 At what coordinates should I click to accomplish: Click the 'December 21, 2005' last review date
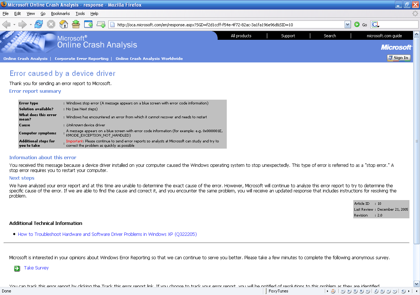click(x=393, y=210)
